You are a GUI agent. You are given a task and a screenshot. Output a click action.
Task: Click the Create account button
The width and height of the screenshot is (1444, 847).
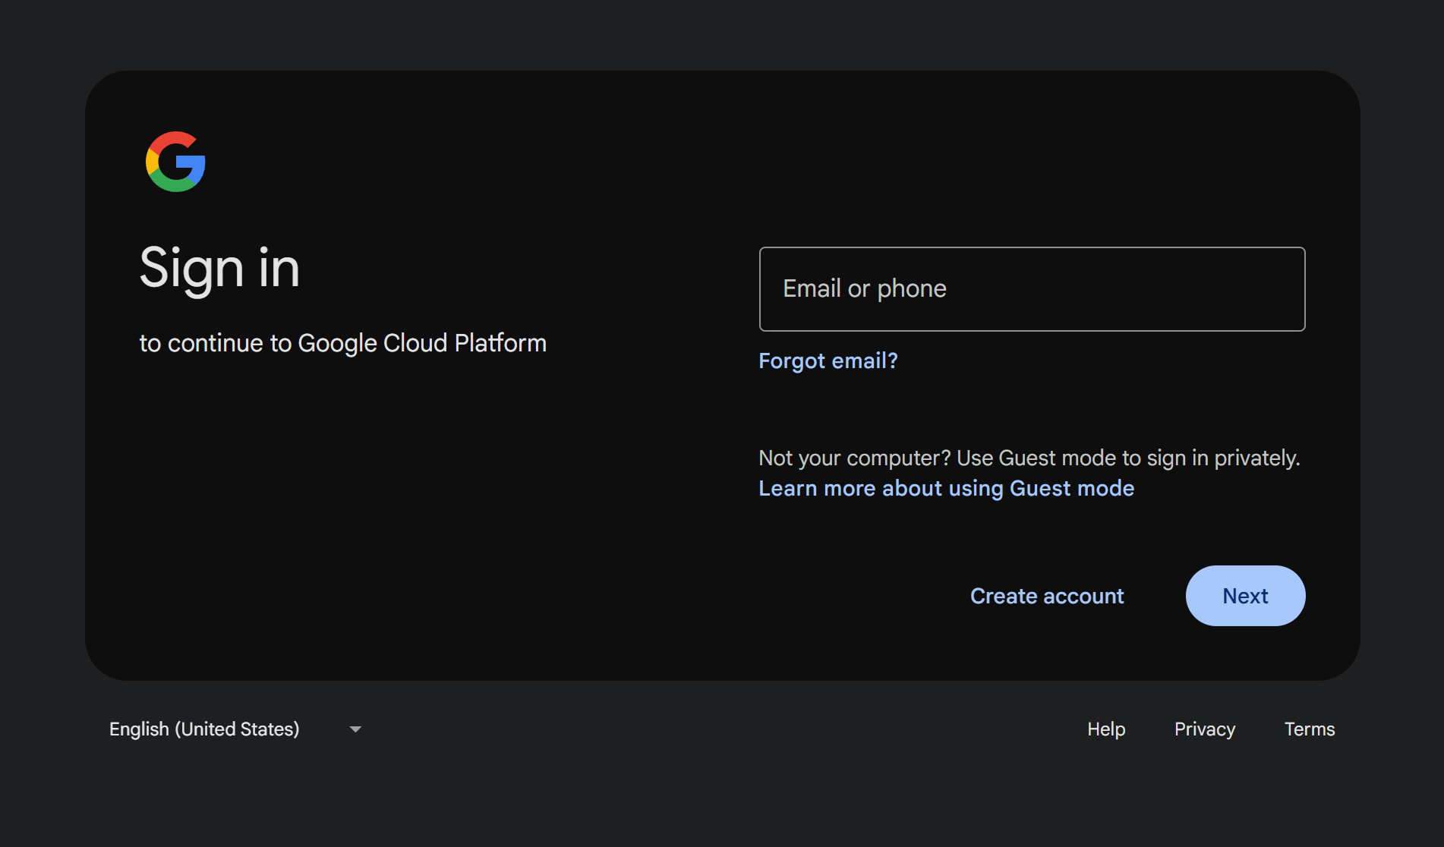(x=1046, y=596)
